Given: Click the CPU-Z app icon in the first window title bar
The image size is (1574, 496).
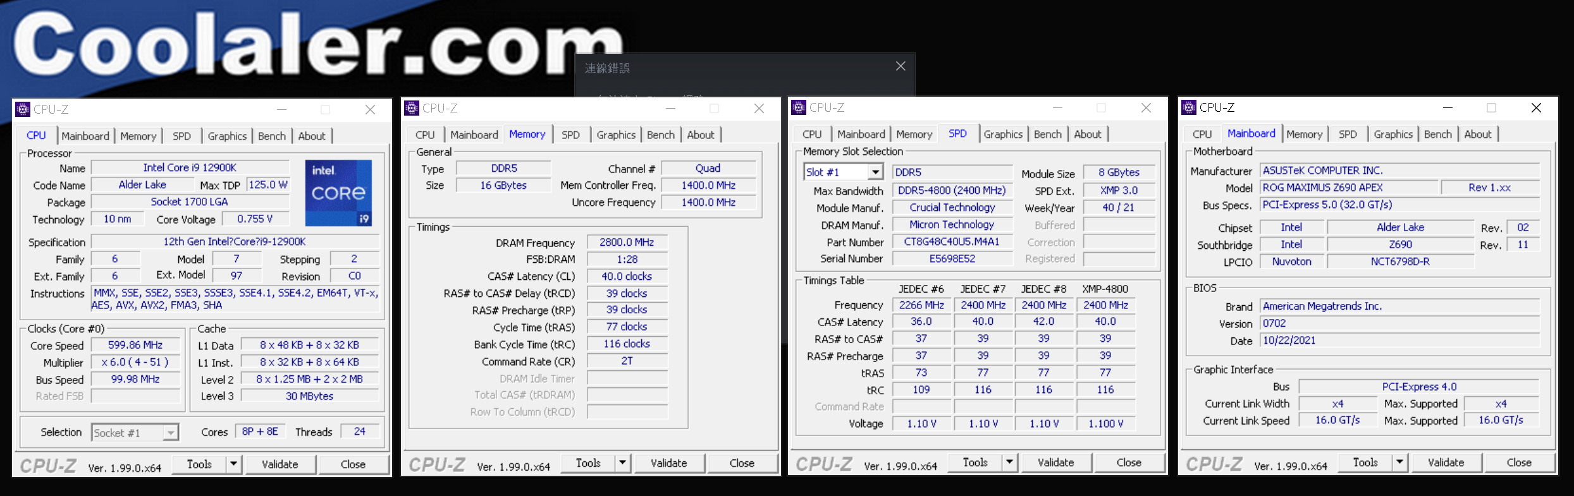Looking at the screenshot, I should (23, 109).
